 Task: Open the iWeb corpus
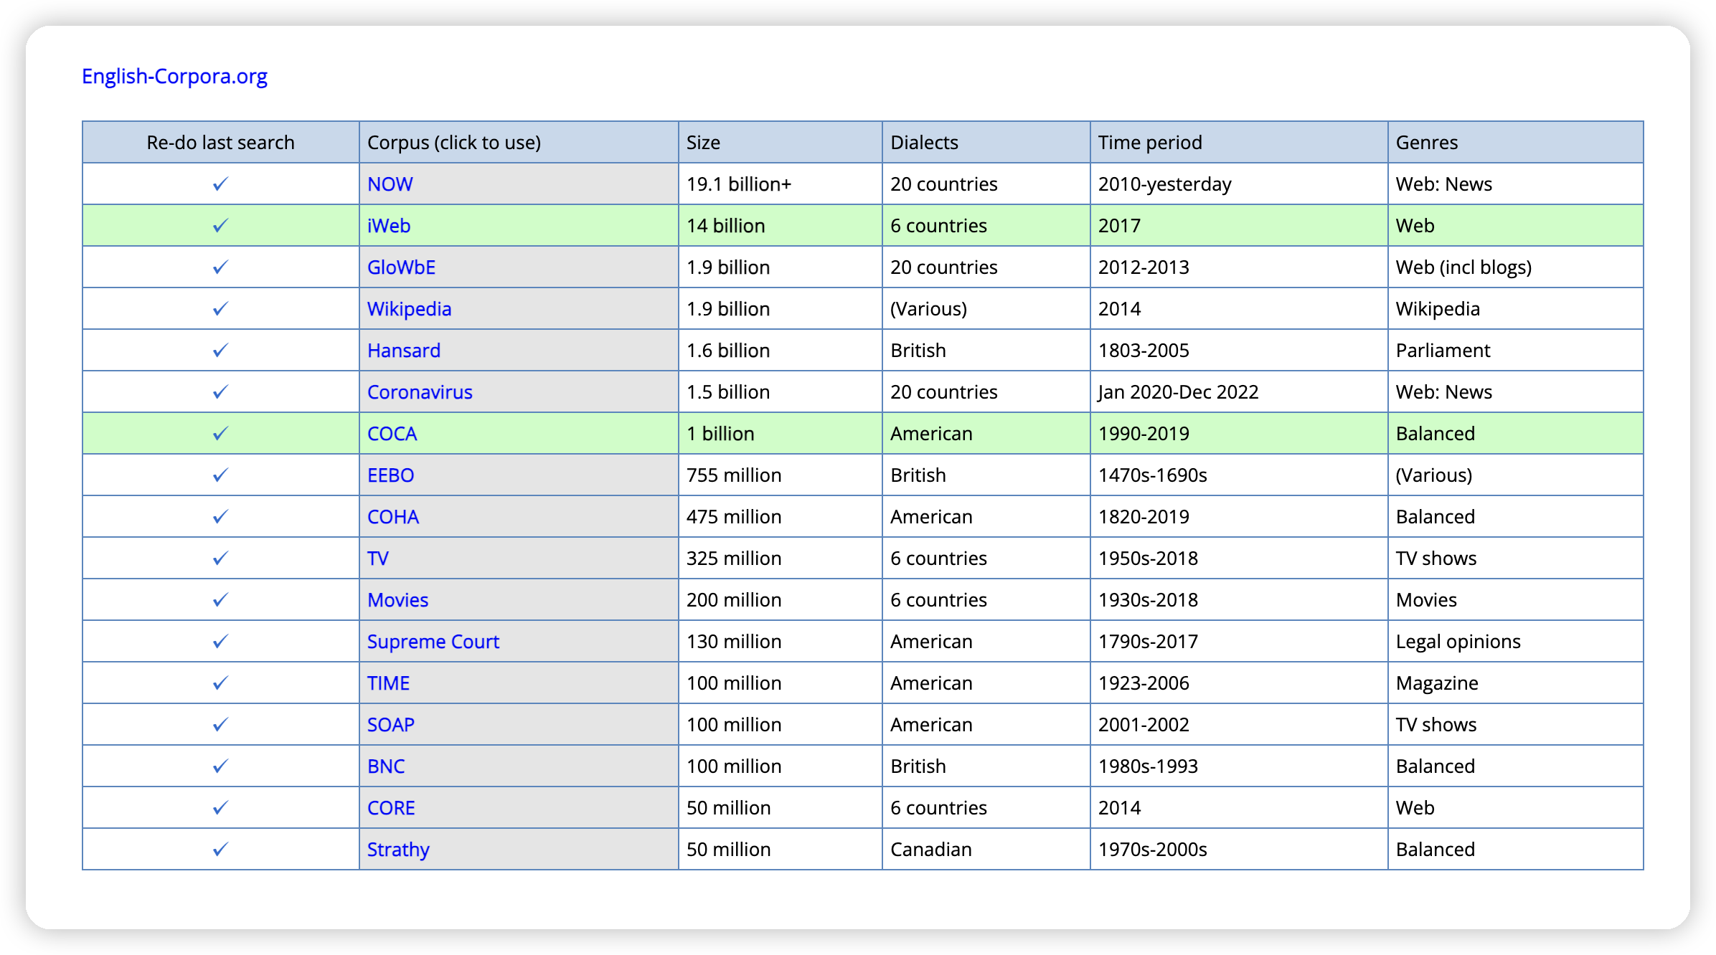[x=389, y=226]
